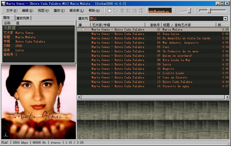Click the spectrogram visualization panel
The height and width of the screenshot is (146, 231).
point(153,120)
